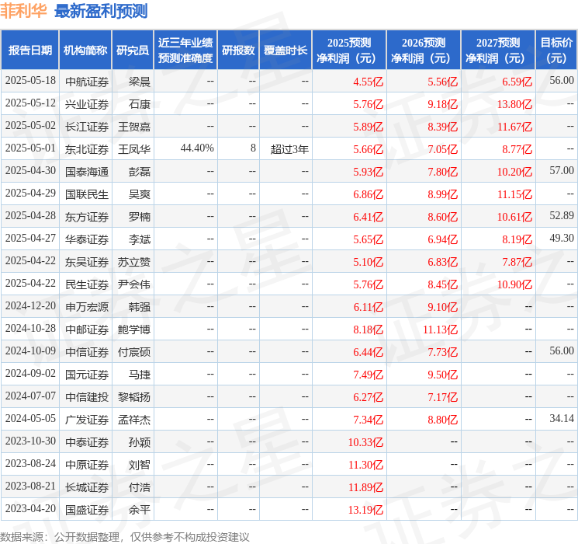Select 广发证券 institution cell

coord(87,420)
